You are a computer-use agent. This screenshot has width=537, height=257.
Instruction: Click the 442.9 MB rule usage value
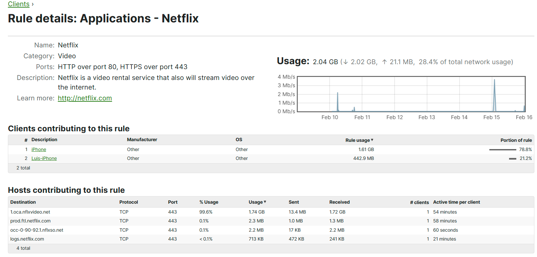click(363, 158)
